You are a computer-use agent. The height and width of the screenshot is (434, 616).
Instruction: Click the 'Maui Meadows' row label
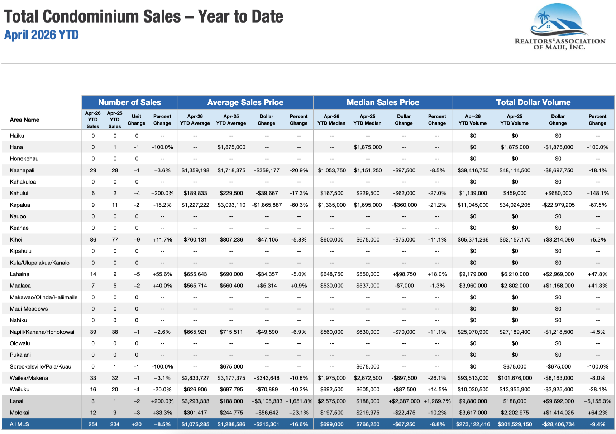pyautogui.click(x=29, y=309)
